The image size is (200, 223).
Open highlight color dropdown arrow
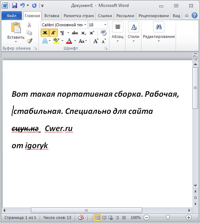62,41
